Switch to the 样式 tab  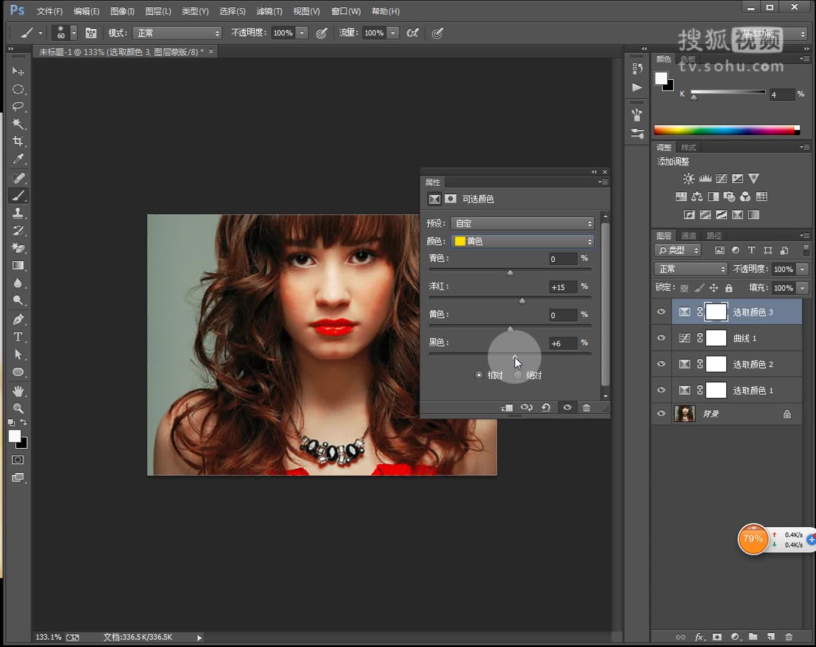coord(689,147)
